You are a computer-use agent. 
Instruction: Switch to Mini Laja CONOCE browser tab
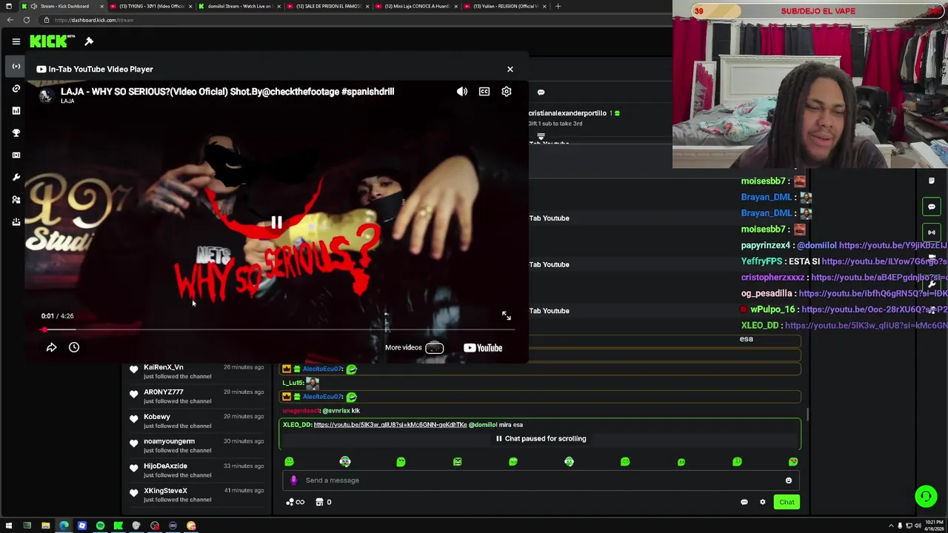pos(416,6)
